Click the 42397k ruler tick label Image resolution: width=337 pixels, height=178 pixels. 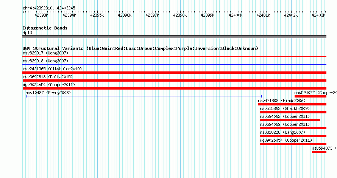point(152,15)
